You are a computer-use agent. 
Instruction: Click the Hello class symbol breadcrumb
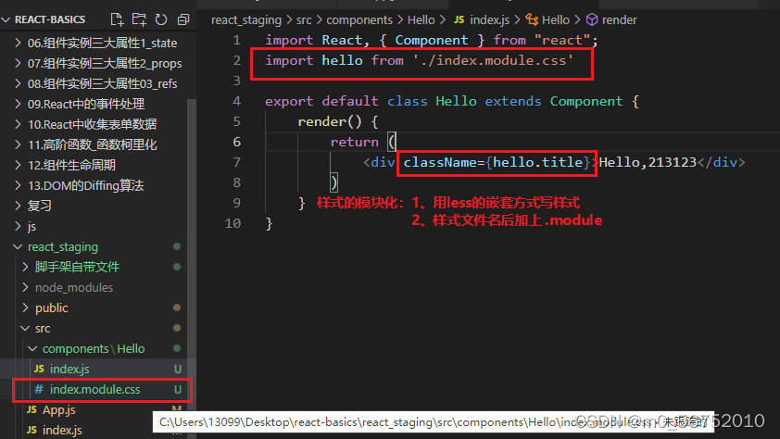[x=555, y=19]
